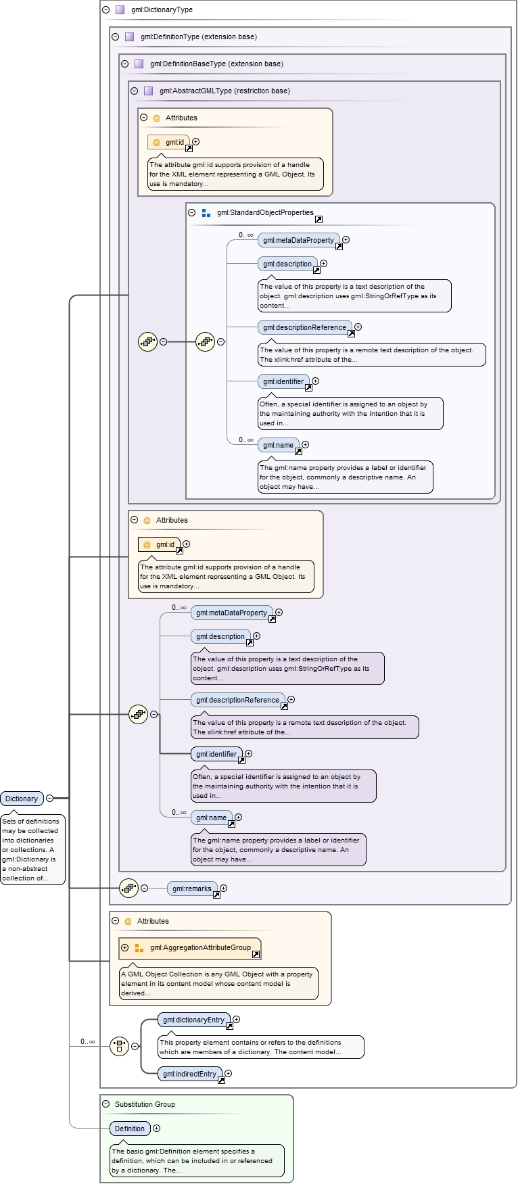This screenshot has height=1184, width=518.
Task: Click the 'Sets of definitions may be collected' annotation
Action: [33, 850]
